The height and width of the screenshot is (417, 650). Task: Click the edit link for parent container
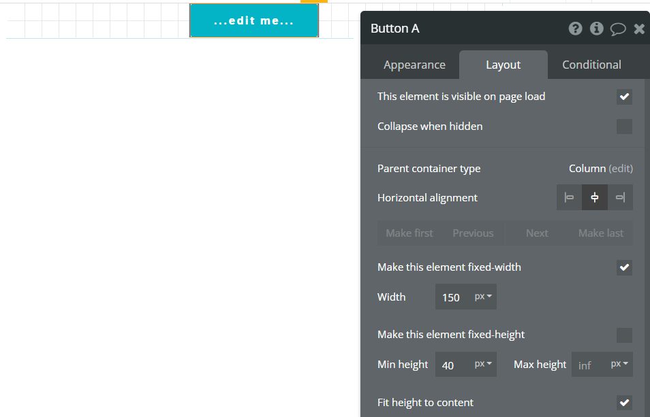click(x=621, y=169)
